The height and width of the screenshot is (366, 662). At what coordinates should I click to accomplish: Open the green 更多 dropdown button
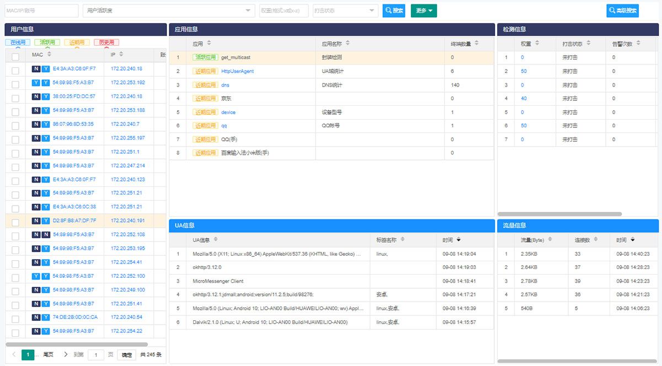click(x=423, y=10)
